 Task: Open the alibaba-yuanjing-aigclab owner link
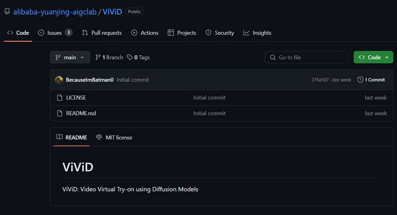pos(55,12)
